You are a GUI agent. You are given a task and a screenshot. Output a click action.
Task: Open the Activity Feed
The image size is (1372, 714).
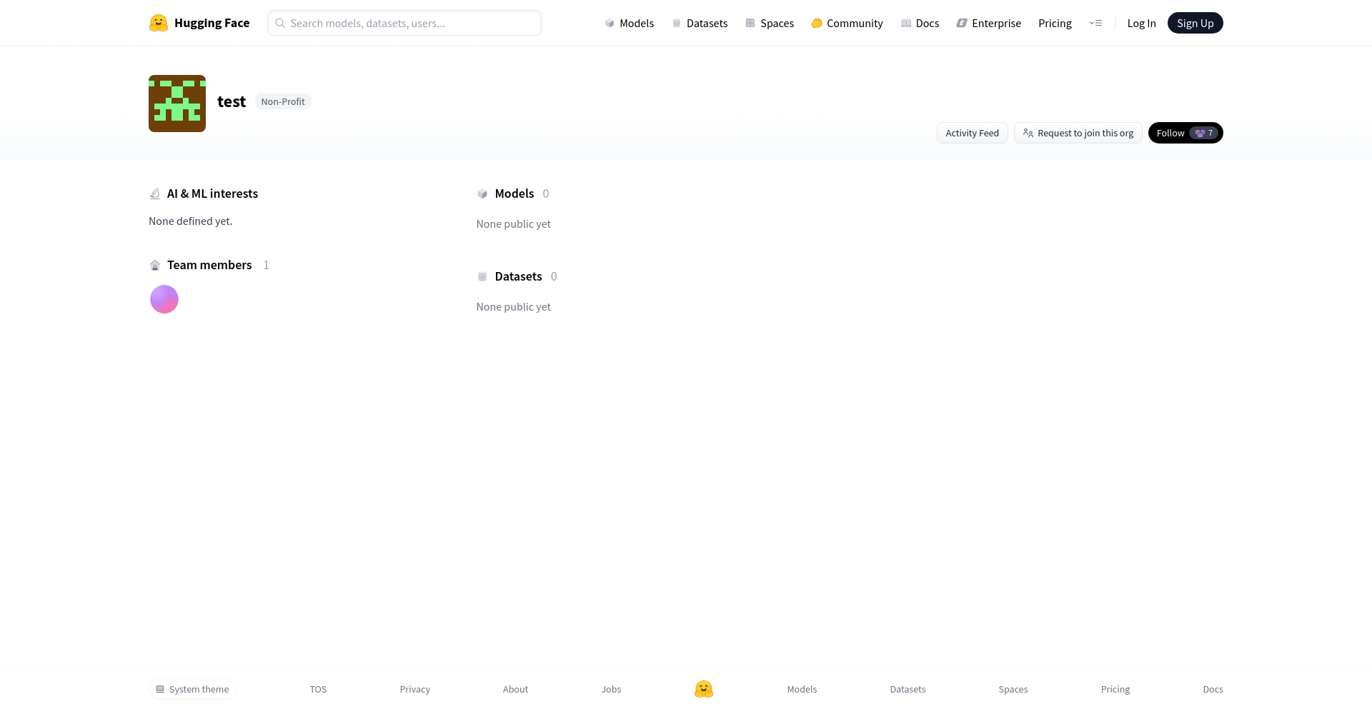[972, 133]
